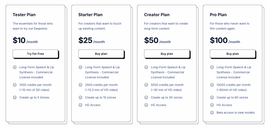
Task: Click checkmark icon next to 5000 credits per month
Action: (x=146, y=85)
